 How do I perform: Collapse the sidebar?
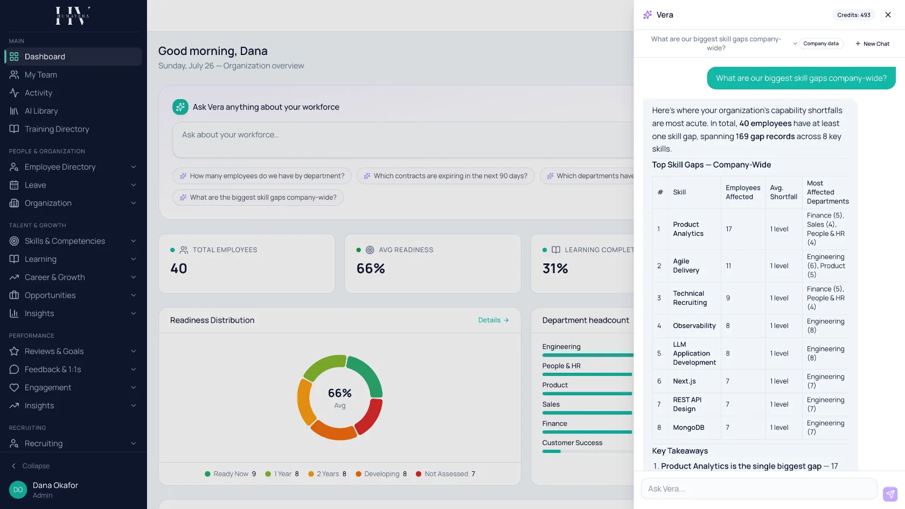coord(31,466)
